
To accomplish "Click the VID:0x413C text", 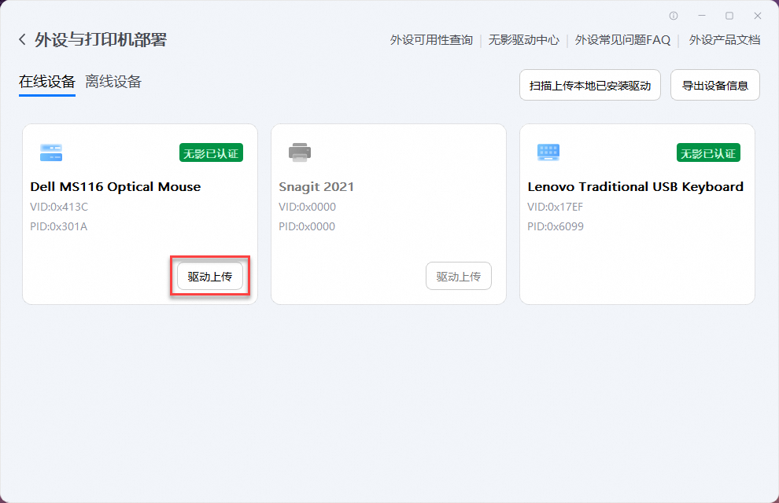I will click(59, 207).
